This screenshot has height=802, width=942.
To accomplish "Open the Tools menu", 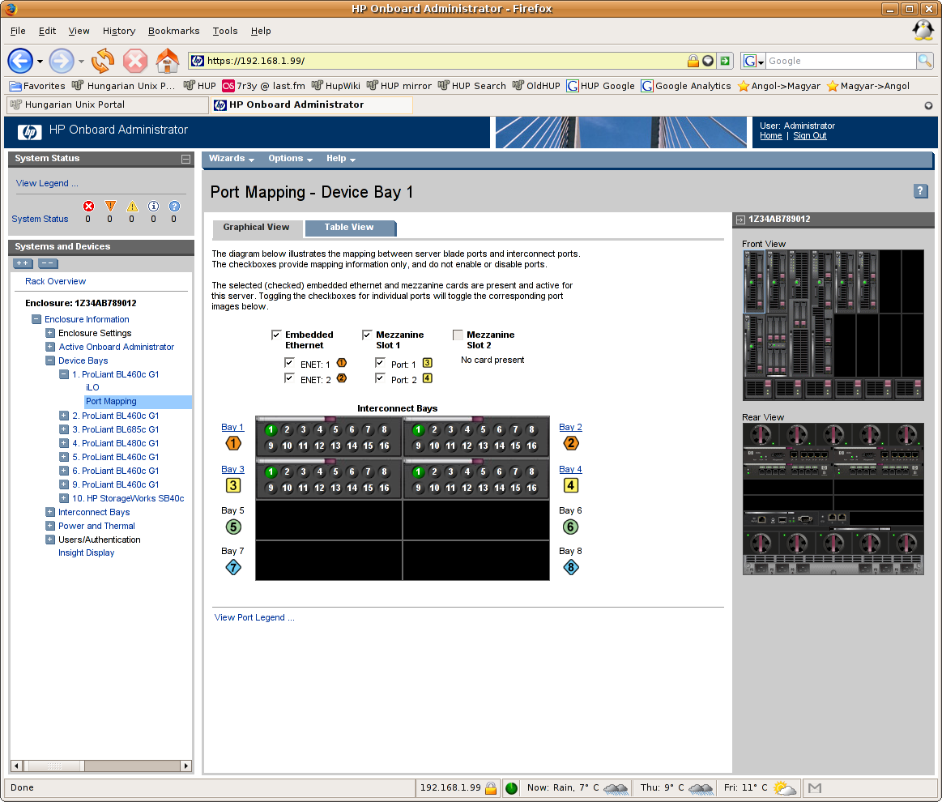I will pos(225,32).
